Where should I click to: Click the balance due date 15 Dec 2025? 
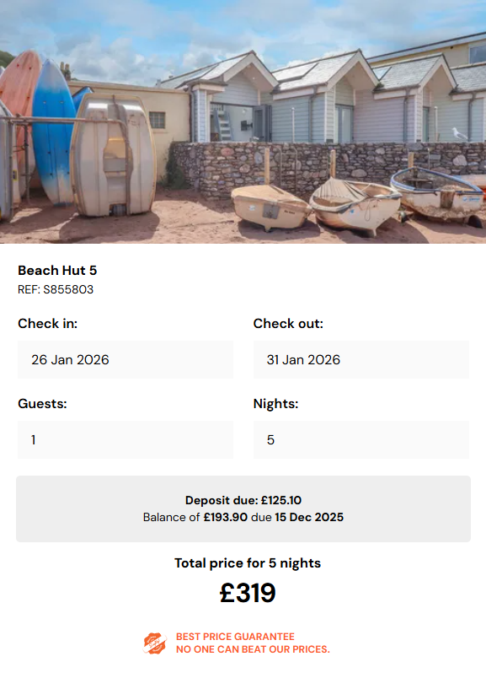click(x=309, y=517)
